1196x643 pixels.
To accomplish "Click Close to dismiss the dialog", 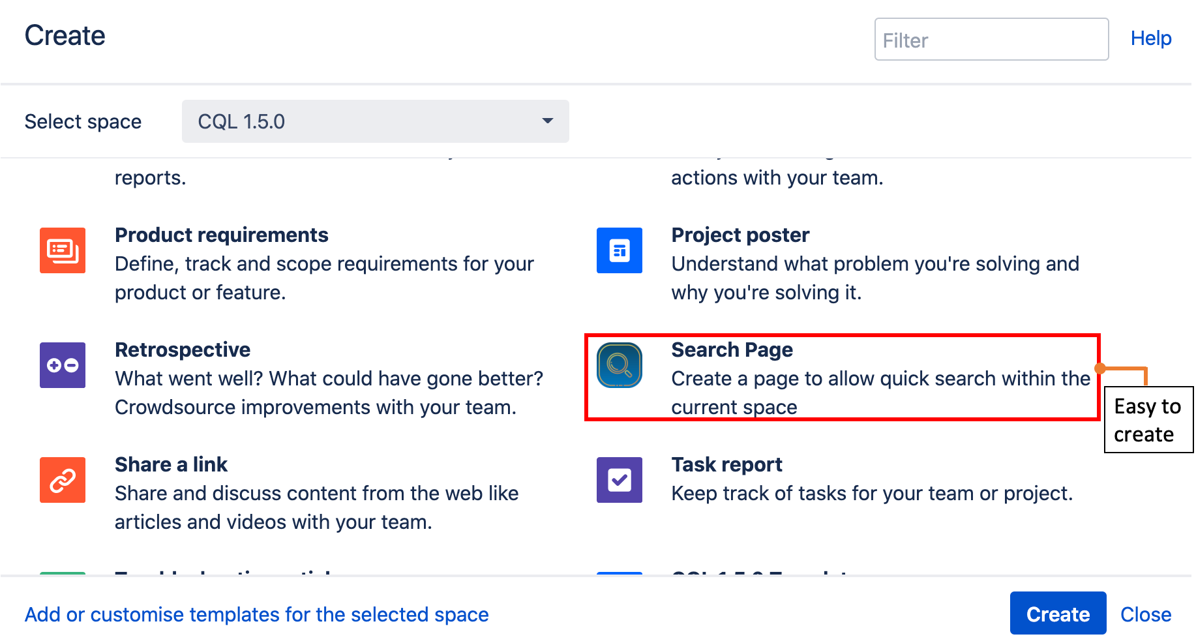I will point(1146,614).
